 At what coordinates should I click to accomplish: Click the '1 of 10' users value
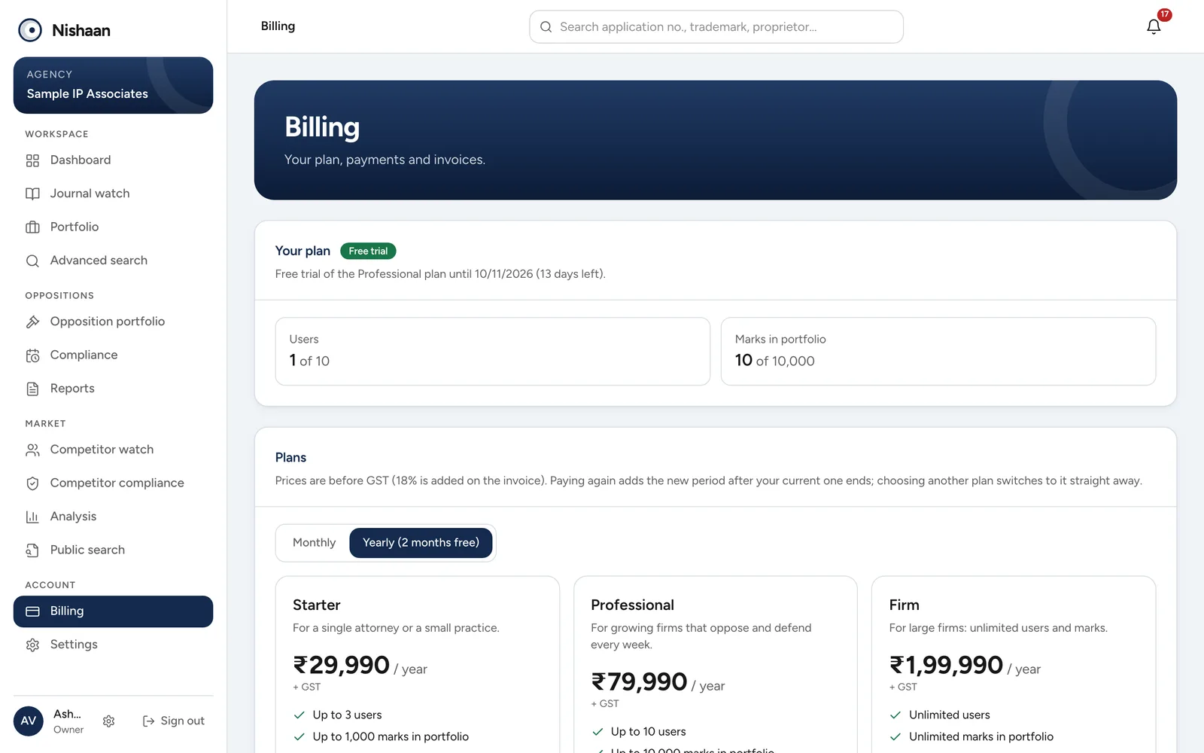tap(309, 361)
